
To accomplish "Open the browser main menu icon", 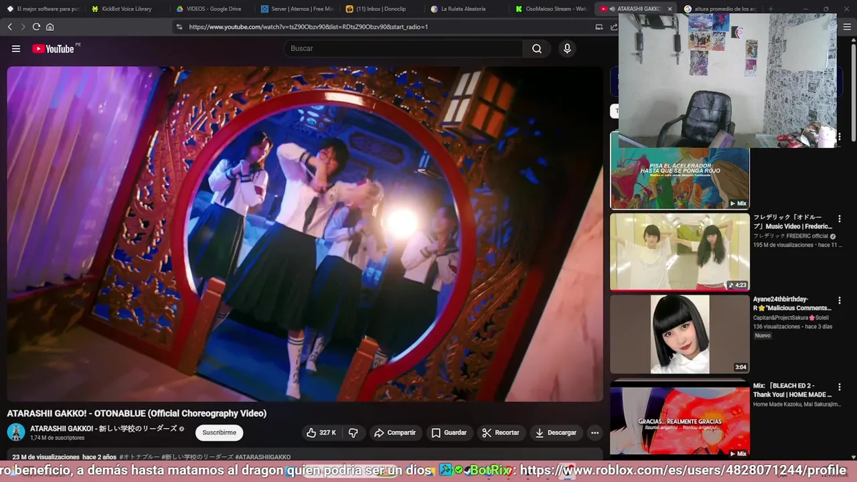I will pyautogui.click(x=847, y=27).
